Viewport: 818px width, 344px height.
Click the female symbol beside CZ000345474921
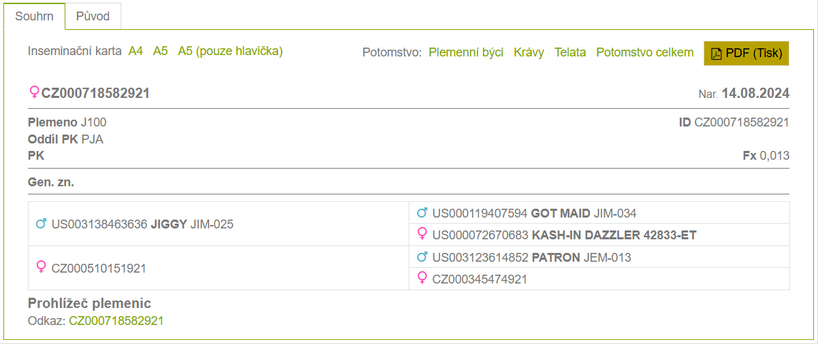pos(422,279)
